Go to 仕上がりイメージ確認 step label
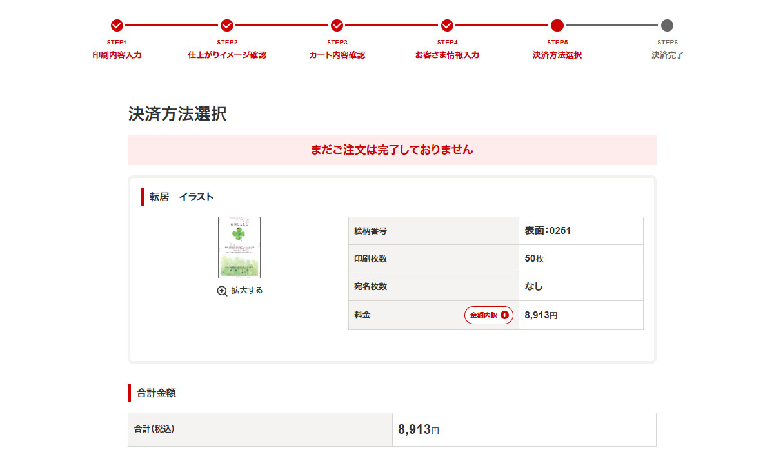This screenshot has width=774, height=468. [227, 55]
